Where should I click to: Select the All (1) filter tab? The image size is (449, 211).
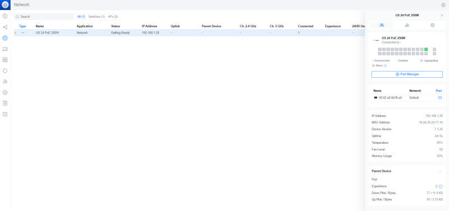coord(81,17)
